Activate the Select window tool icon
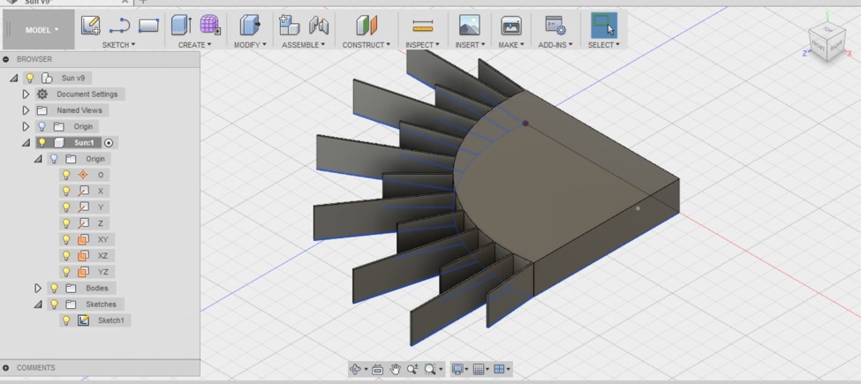Viewport: 861px width, 384px height. [x=603, y=26]
